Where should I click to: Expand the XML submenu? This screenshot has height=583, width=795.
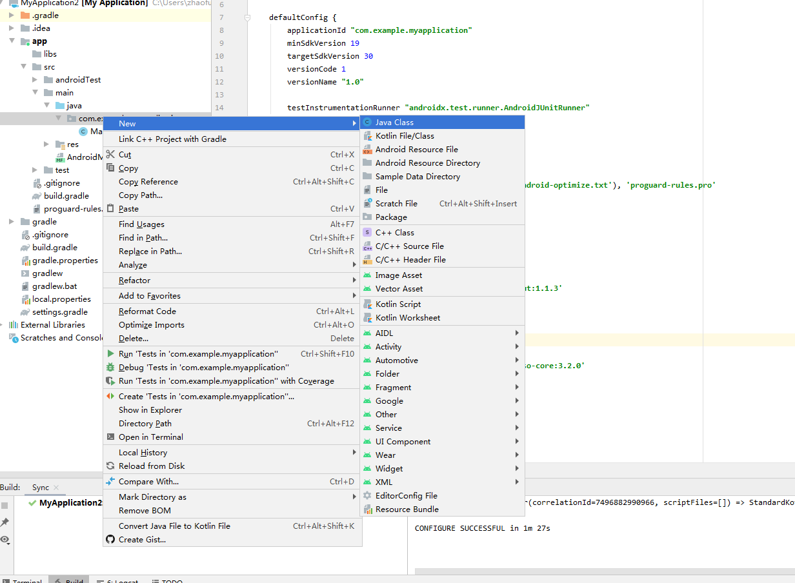[442, 482]
